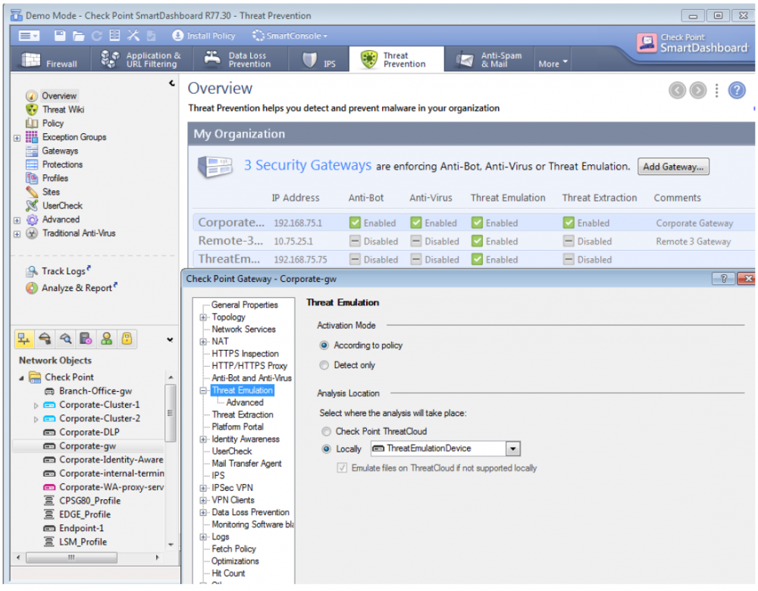Image resolution: width=758 pixels, height=591 pixels.
Task: Click the Open folder toolbar icon
Action: tap(78, 36)
